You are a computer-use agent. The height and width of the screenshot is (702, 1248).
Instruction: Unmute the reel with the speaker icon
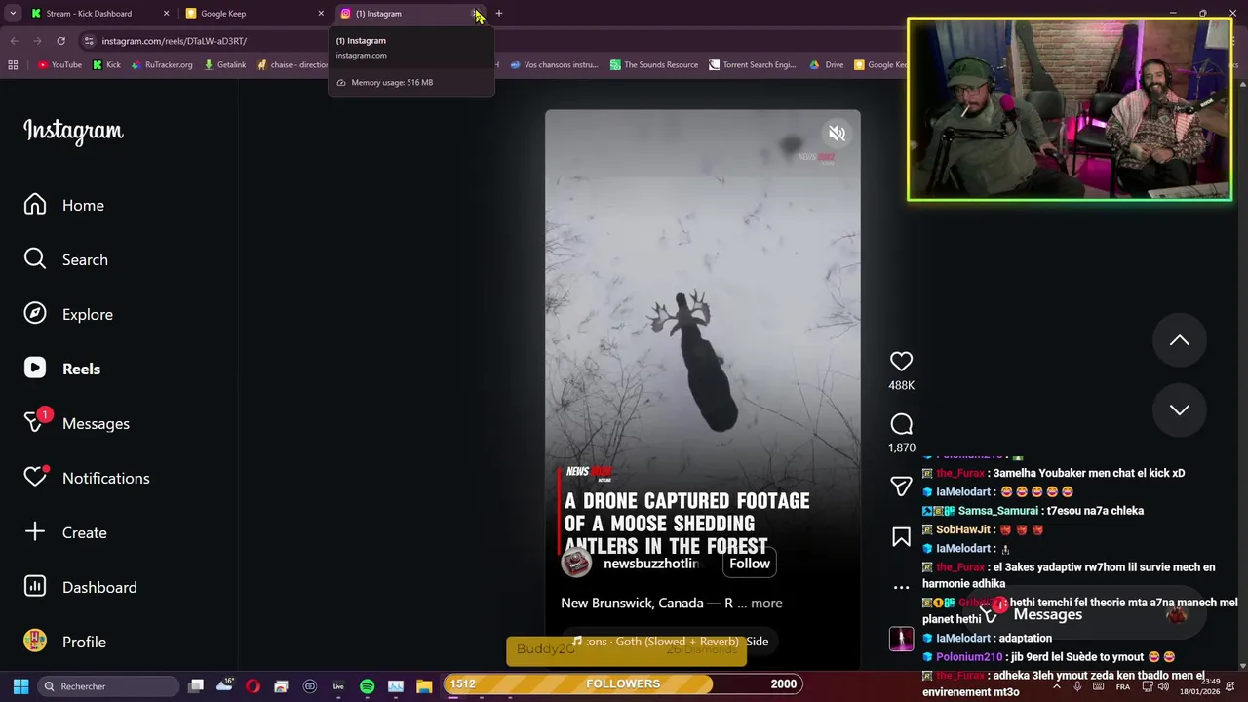coord(837,134)
